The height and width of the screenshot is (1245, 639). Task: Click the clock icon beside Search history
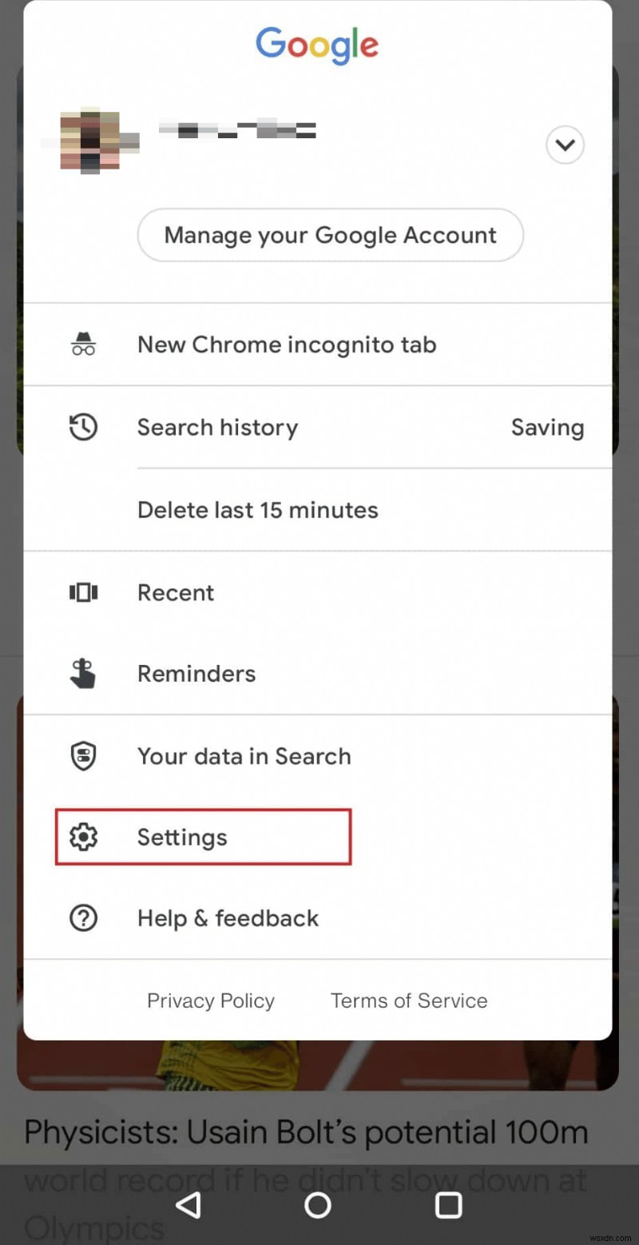[83, 427]
